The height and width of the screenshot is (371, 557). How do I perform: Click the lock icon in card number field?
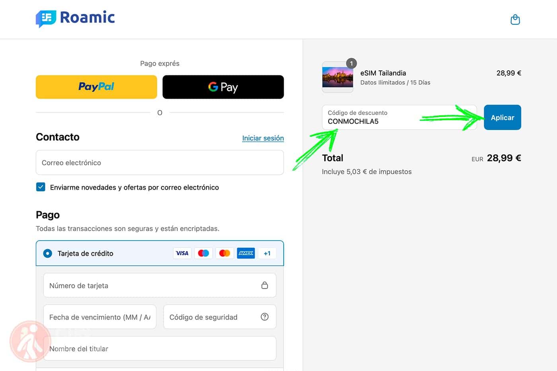[265, 285]
